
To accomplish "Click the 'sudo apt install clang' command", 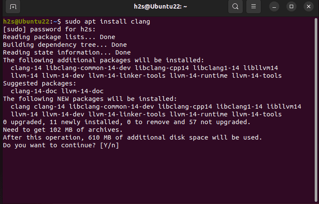I will (x=108, y=21).
